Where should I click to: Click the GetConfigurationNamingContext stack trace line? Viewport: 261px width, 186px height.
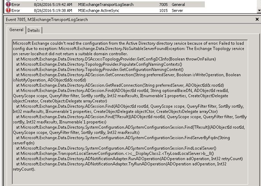pos(100,70)
